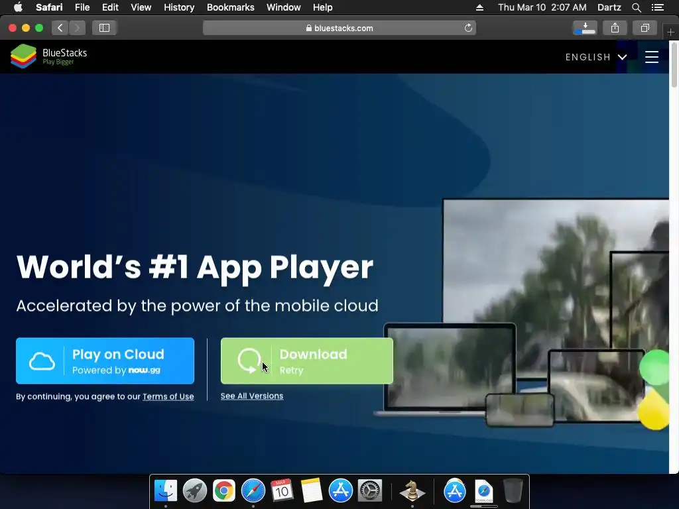679x509 pixels.
Task: Open Spotlight search in menu bar
Action: [x=636, y=7]
